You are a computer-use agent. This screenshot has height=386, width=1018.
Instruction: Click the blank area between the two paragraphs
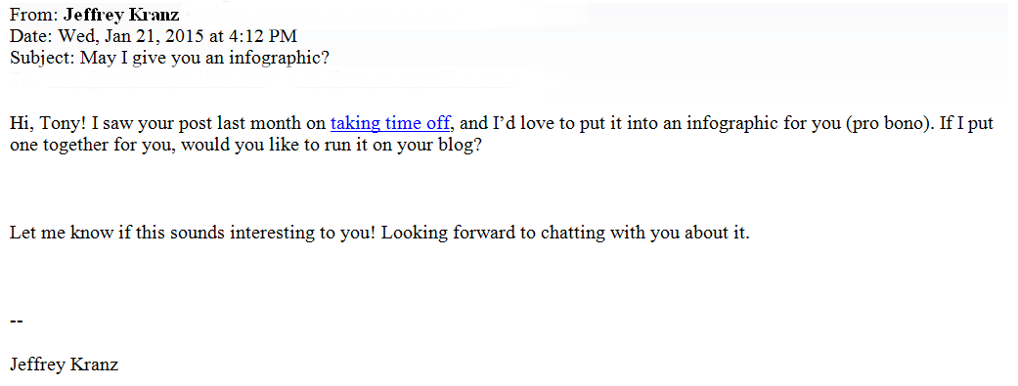[509, 189]
